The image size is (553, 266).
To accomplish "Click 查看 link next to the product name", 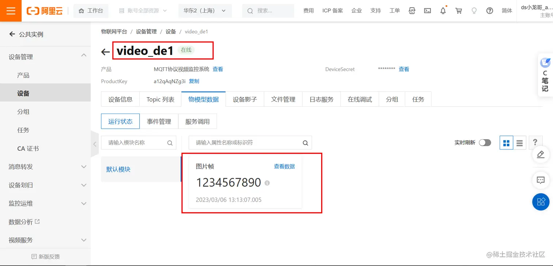I will coord(218,69).
